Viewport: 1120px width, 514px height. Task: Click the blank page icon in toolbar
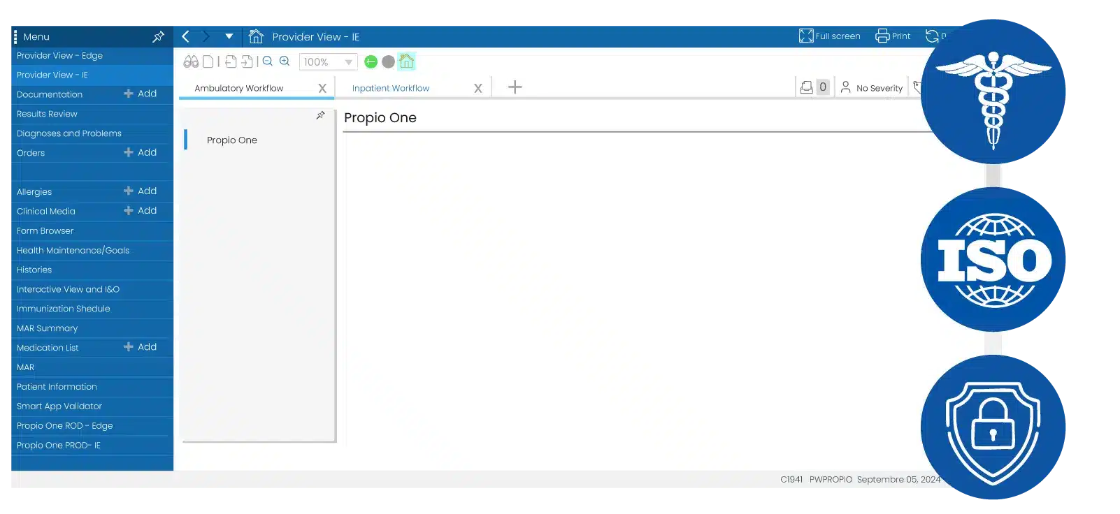[x=208, y=61]
